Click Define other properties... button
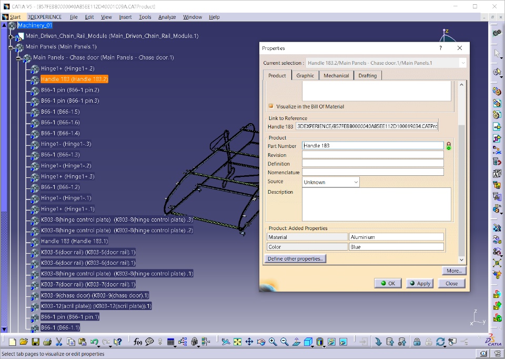This screenshot has height=359, width=505. tap(295, 258)
